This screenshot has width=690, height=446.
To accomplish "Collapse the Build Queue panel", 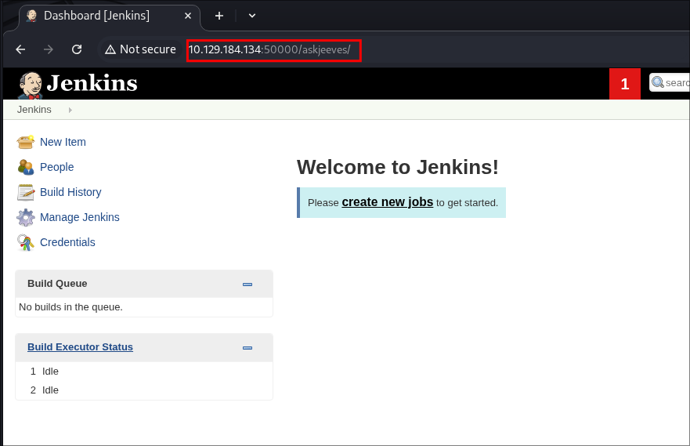I will [x=247, y=285].
